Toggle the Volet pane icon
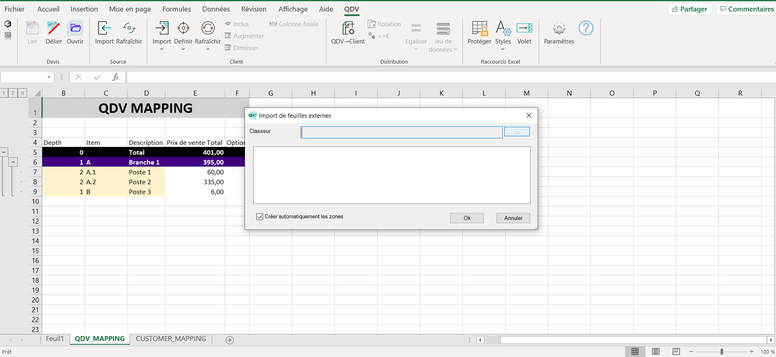This screenshot has height=357, width=776. point(524,28)
